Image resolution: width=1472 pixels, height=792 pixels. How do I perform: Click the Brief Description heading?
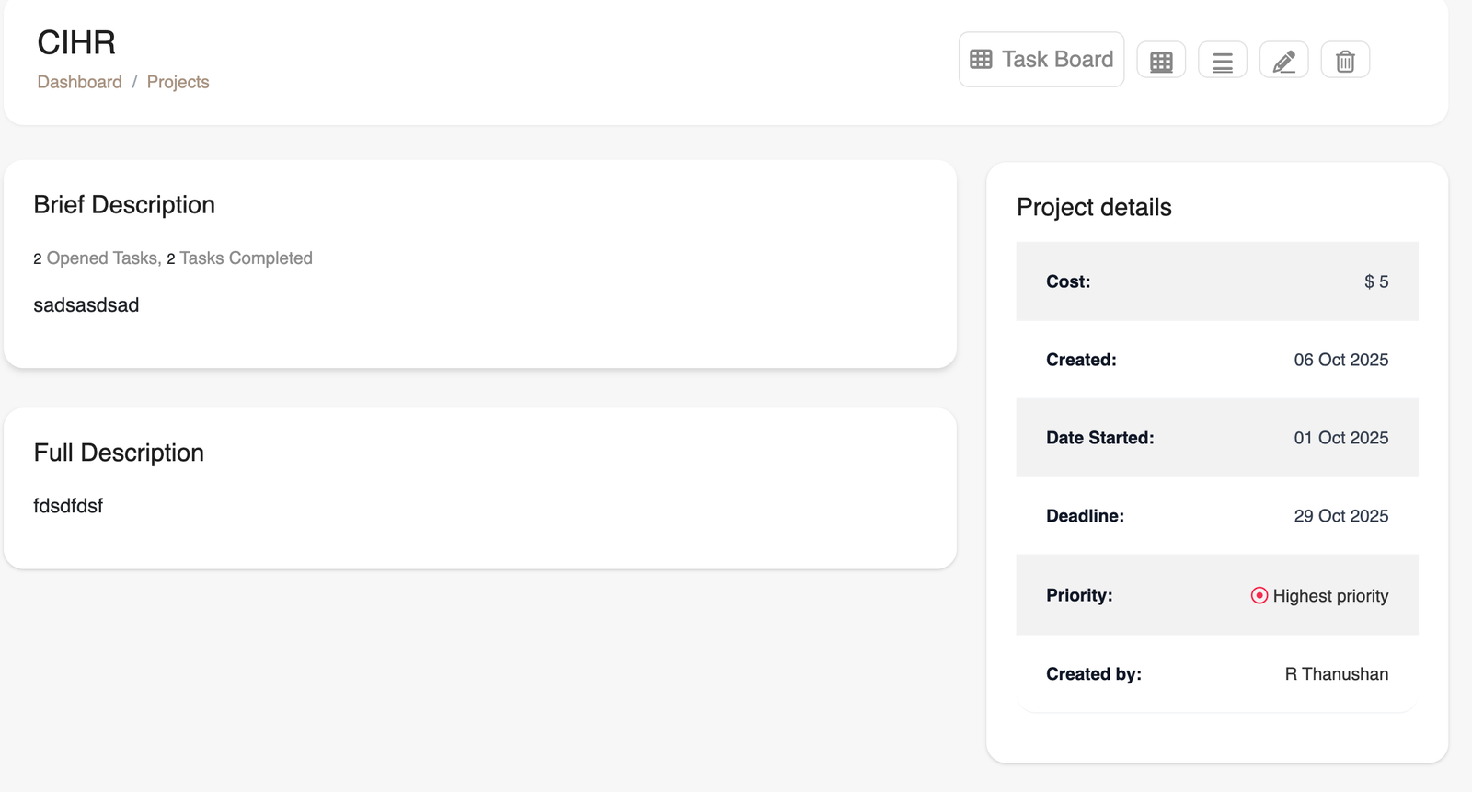tap(124, 204)
